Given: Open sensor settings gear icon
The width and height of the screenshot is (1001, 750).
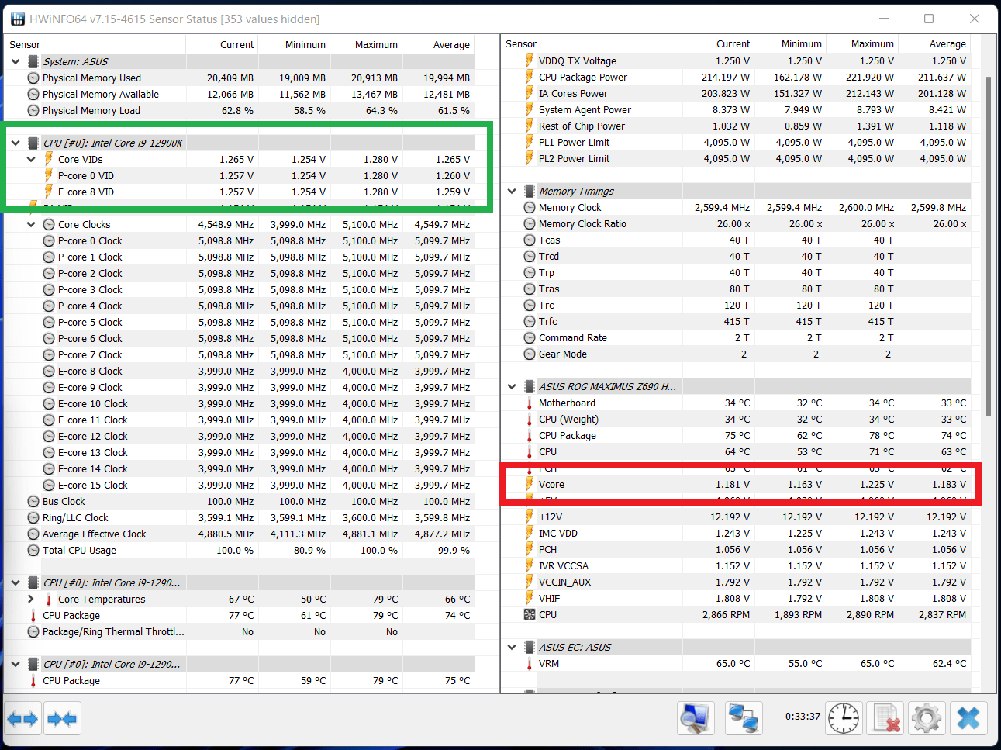Looking at the screenshot, I should (927, 718).
